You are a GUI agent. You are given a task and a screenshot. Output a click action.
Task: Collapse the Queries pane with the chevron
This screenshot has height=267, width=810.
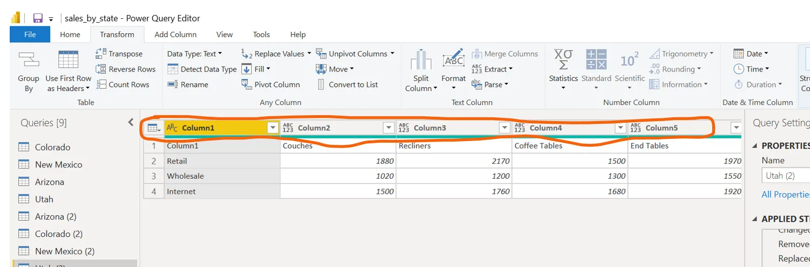[130, 123]
